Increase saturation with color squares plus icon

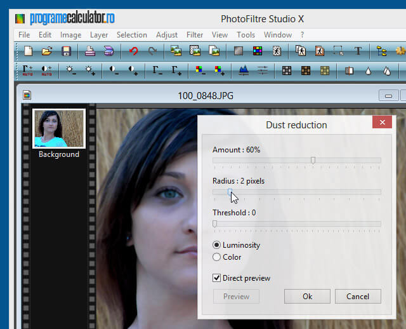point(219,70)
